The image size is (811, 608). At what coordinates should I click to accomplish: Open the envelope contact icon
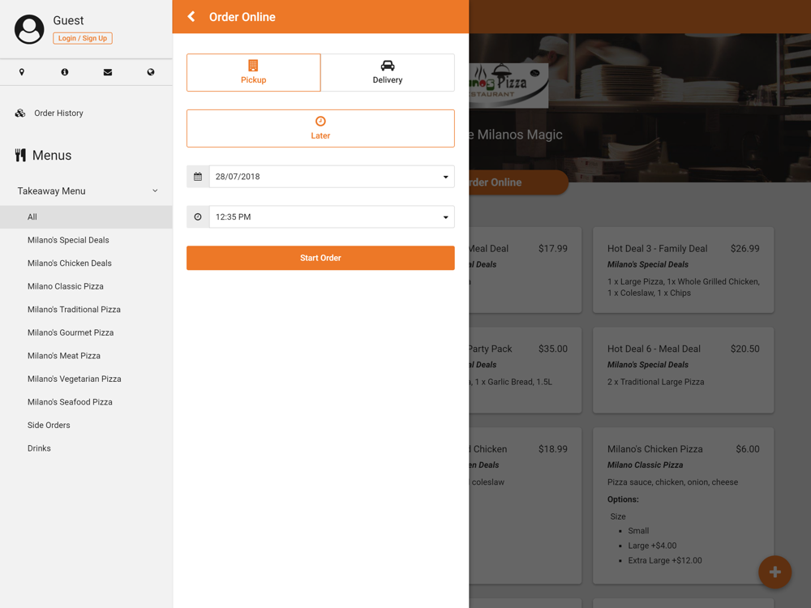[x=108, y=72]
